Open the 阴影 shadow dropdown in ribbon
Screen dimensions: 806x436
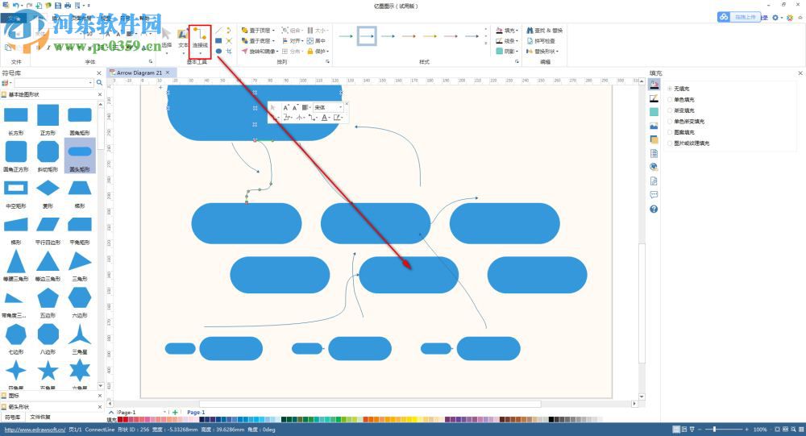coord(507,52)
